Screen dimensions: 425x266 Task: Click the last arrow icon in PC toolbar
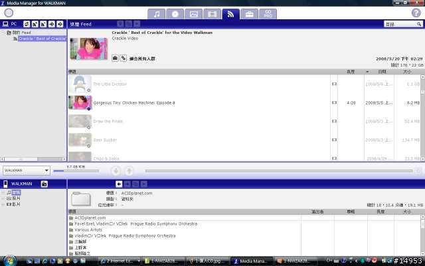tap(60, 24)
